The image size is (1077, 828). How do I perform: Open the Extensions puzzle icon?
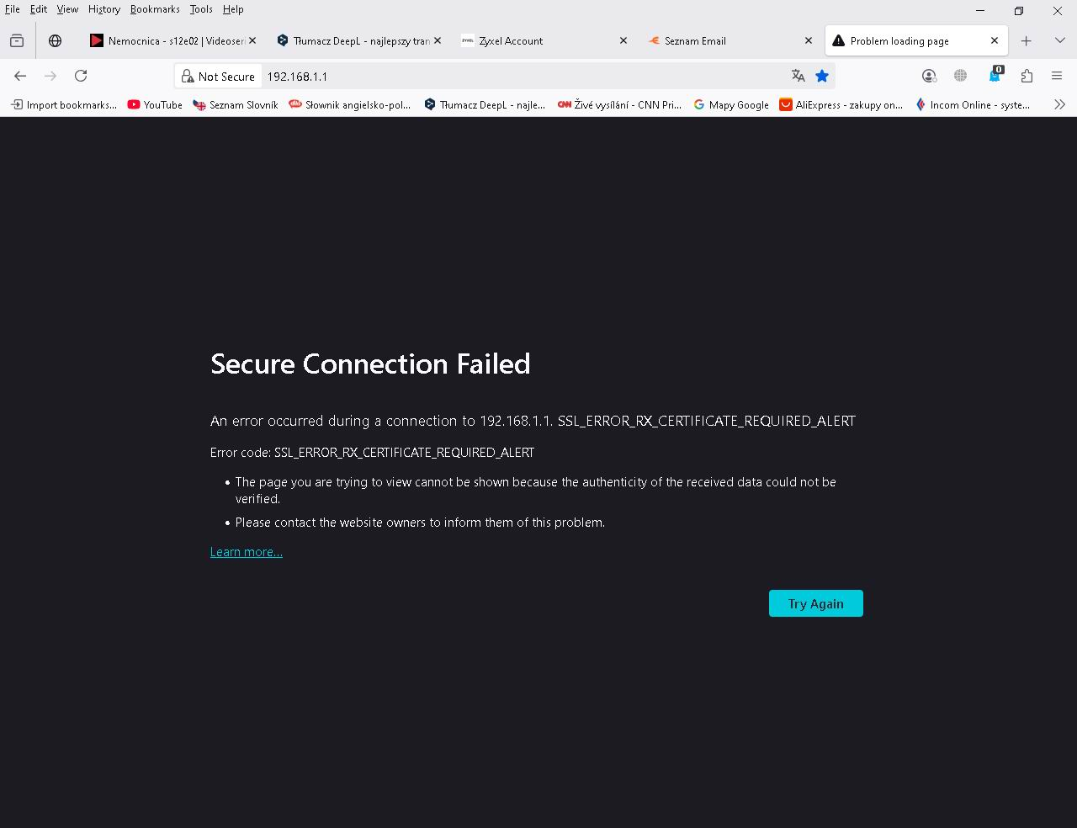point(1027,76)
